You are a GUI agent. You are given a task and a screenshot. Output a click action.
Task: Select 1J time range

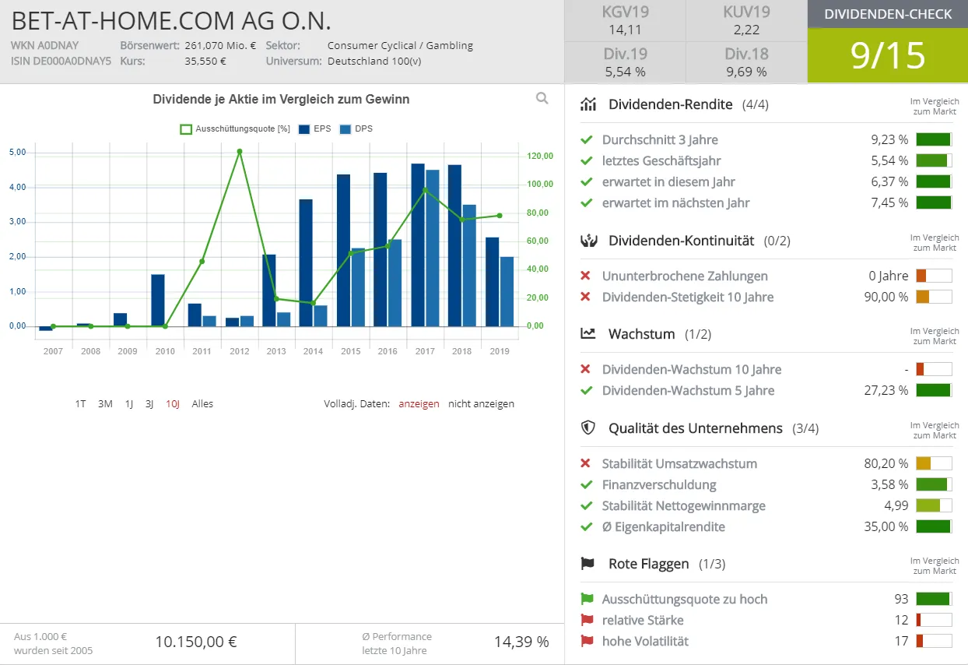click(x=129, y=403)
